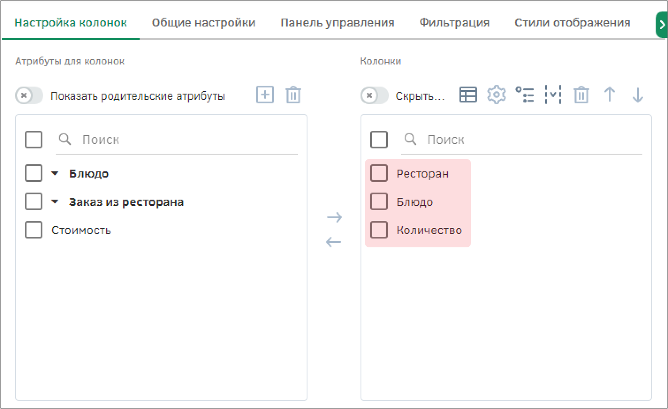
Task: Toggle the Скрыть... switch
Action: coord(375,95)
